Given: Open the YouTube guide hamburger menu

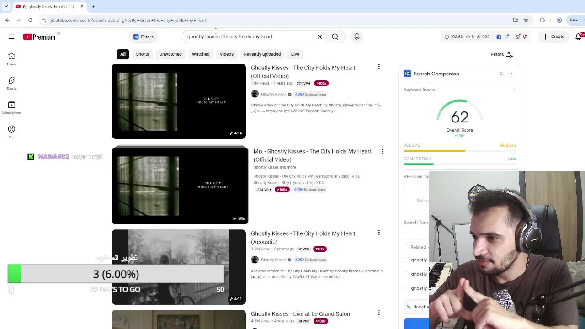Looking at the screenshot, I should (11, 37).
